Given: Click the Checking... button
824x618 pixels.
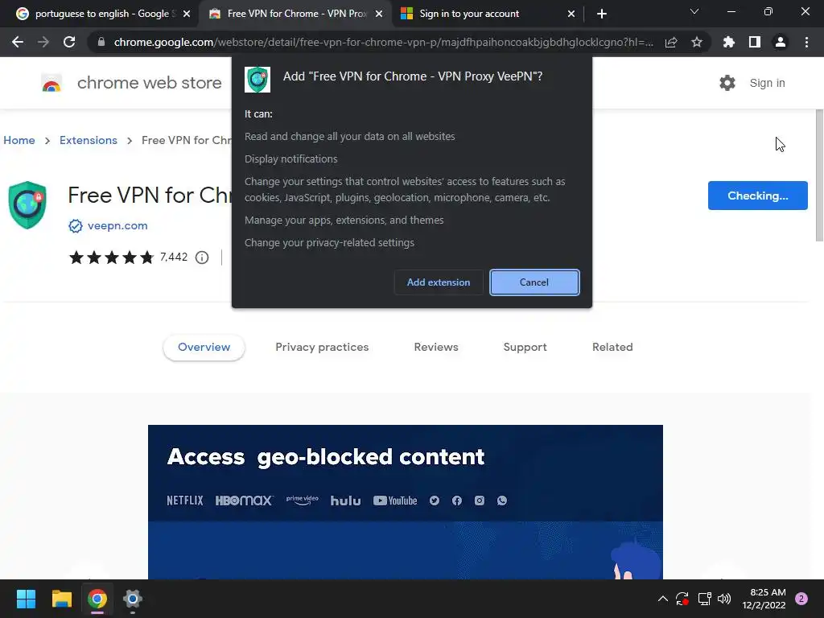Looking at the screenshot, I should pyautogui.click(x=758, y=196).
